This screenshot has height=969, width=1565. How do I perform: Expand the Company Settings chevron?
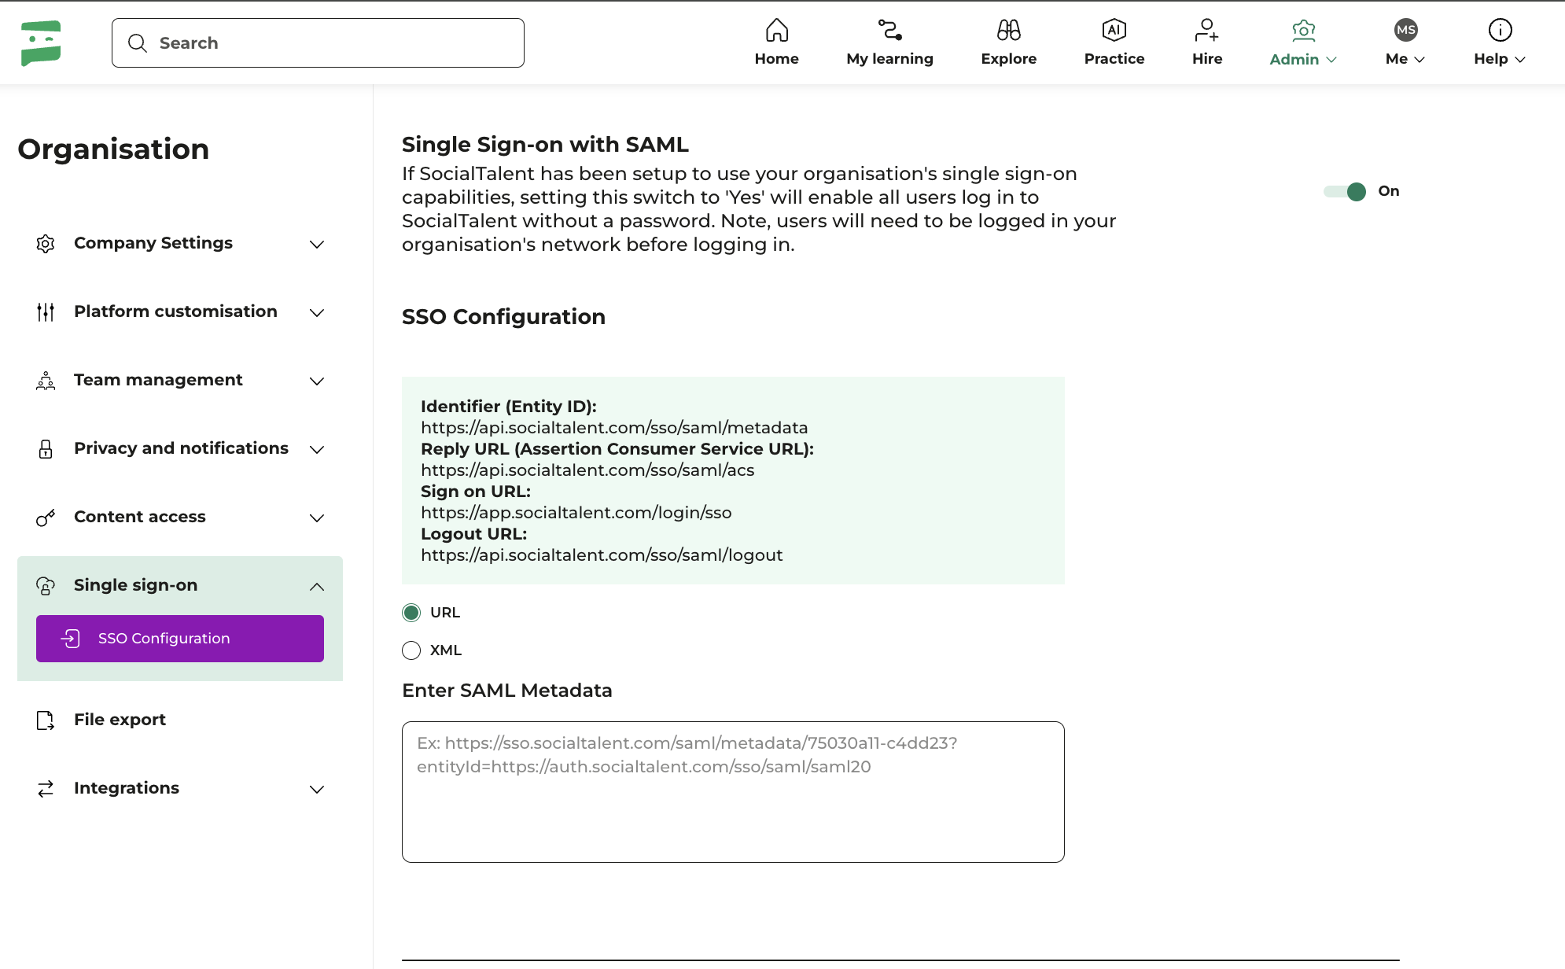coord(317,245)
